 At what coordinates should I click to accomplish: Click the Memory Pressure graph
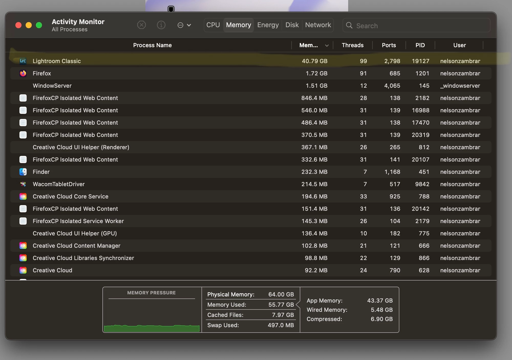click(x=152, y=315)
